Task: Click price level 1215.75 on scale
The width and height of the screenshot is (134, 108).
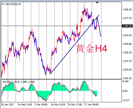Action: [x=127, y=61]
